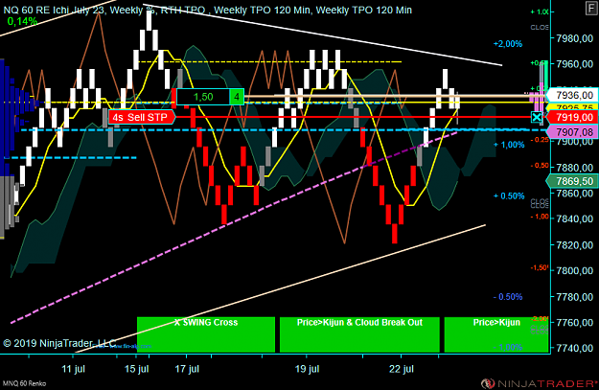Click the NinjaTrader logo at bottom-right
This screenshot has width=599, height=390.
click(x=539, y=383)
